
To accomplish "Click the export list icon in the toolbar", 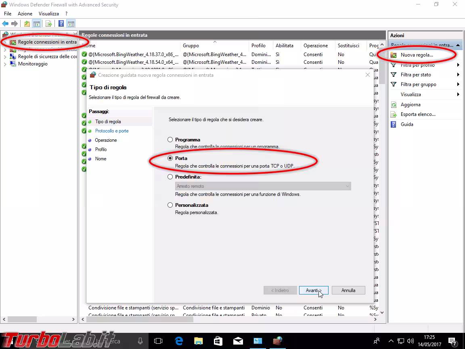I will (48, 23).
